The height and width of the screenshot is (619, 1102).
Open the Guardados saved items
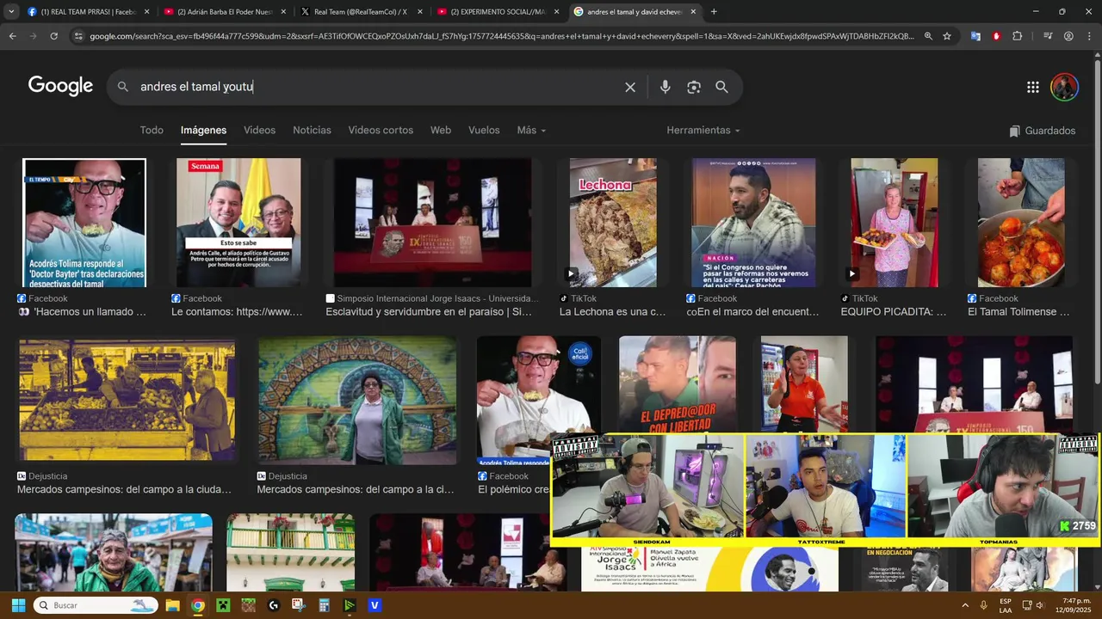1043,131
